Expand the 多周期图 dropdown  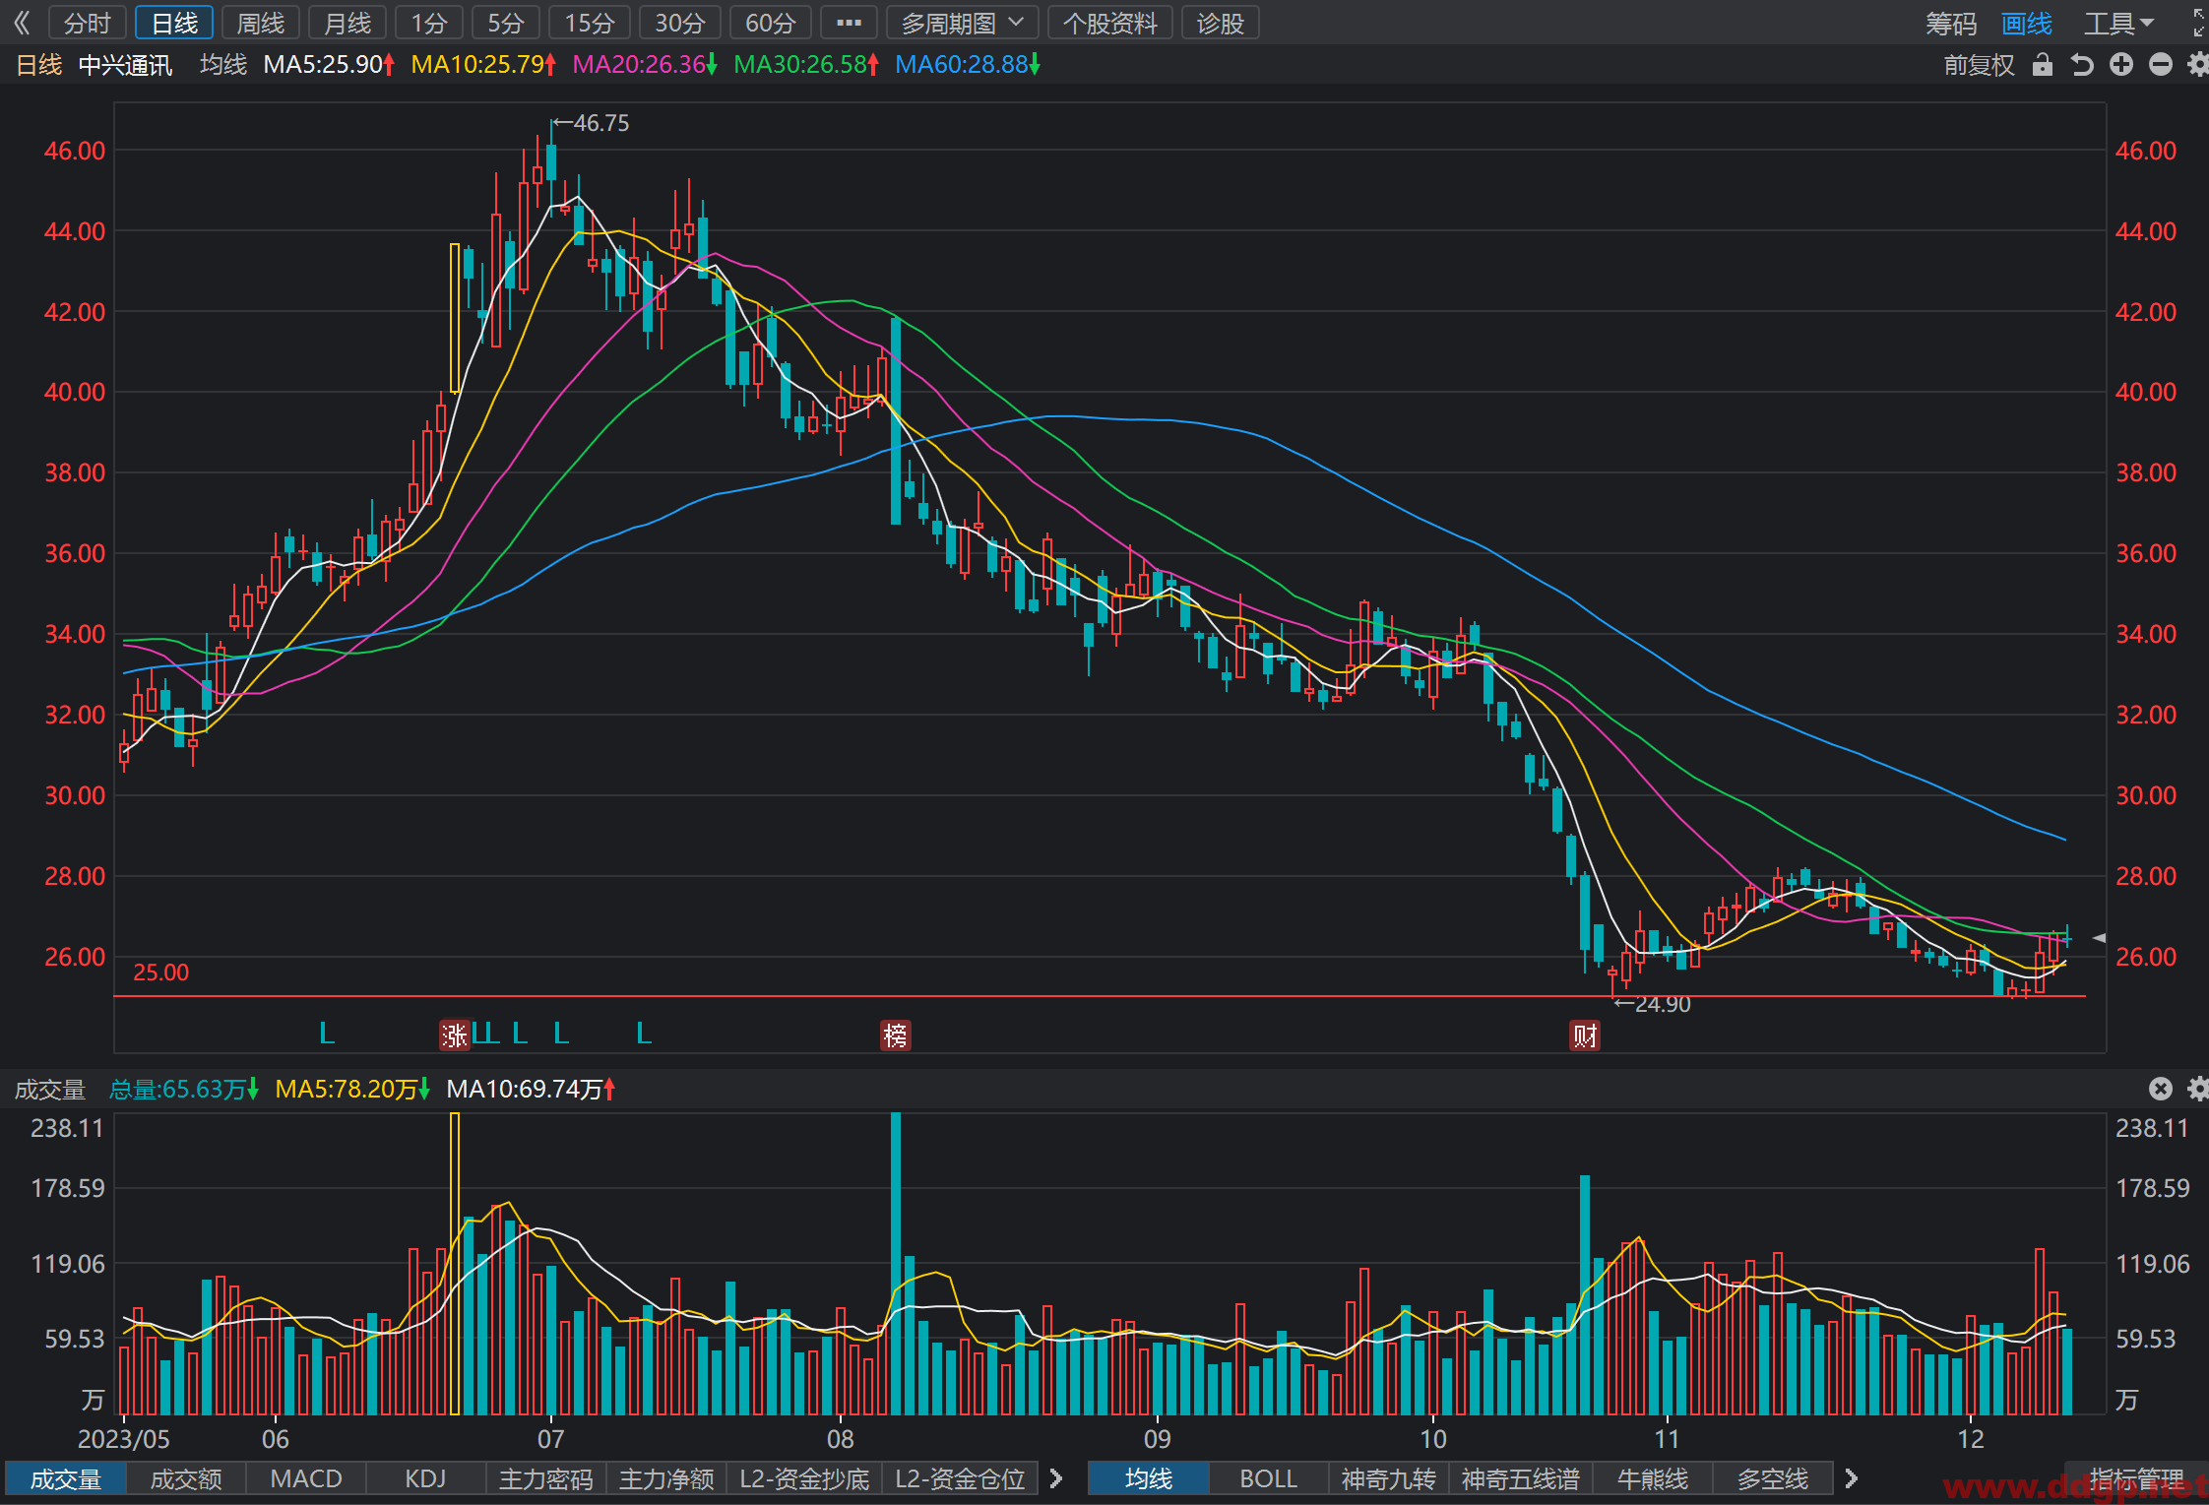coord(962,23)
